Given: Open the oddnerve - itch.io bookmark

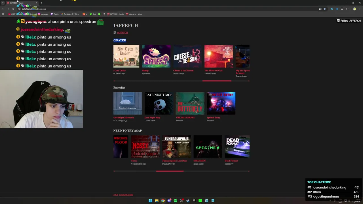Looking at the screenshot, I should 134,14.
